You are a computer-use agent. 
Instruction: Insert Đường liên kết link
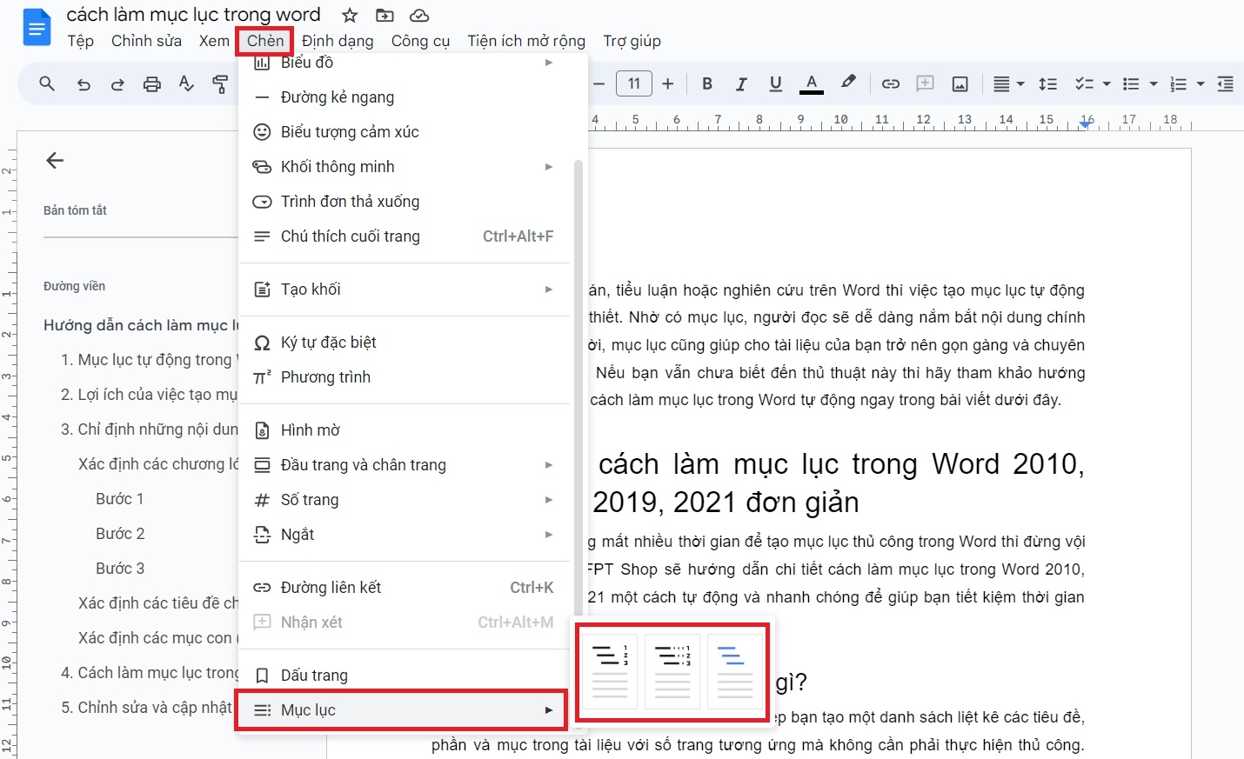click(x=405, y=588)
